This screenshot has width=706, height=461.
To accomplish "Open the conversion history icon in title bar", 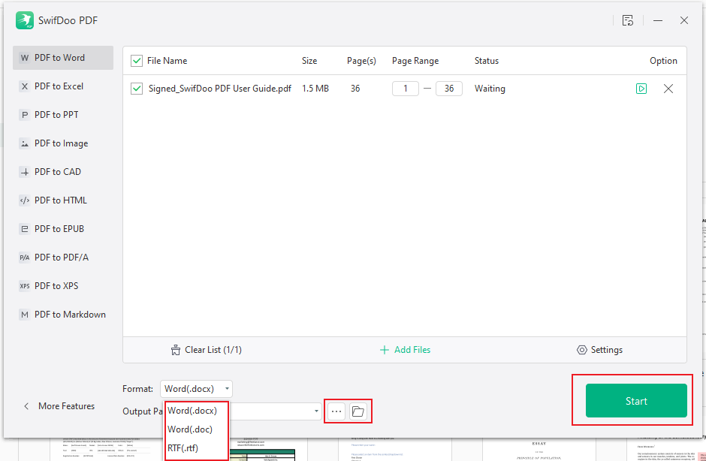I will tap(628, 20).
